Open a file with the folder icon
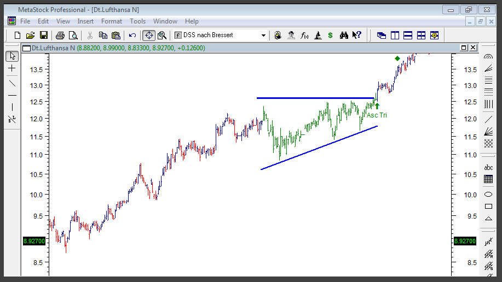This screenshot has width=502, height=282. 31,35
